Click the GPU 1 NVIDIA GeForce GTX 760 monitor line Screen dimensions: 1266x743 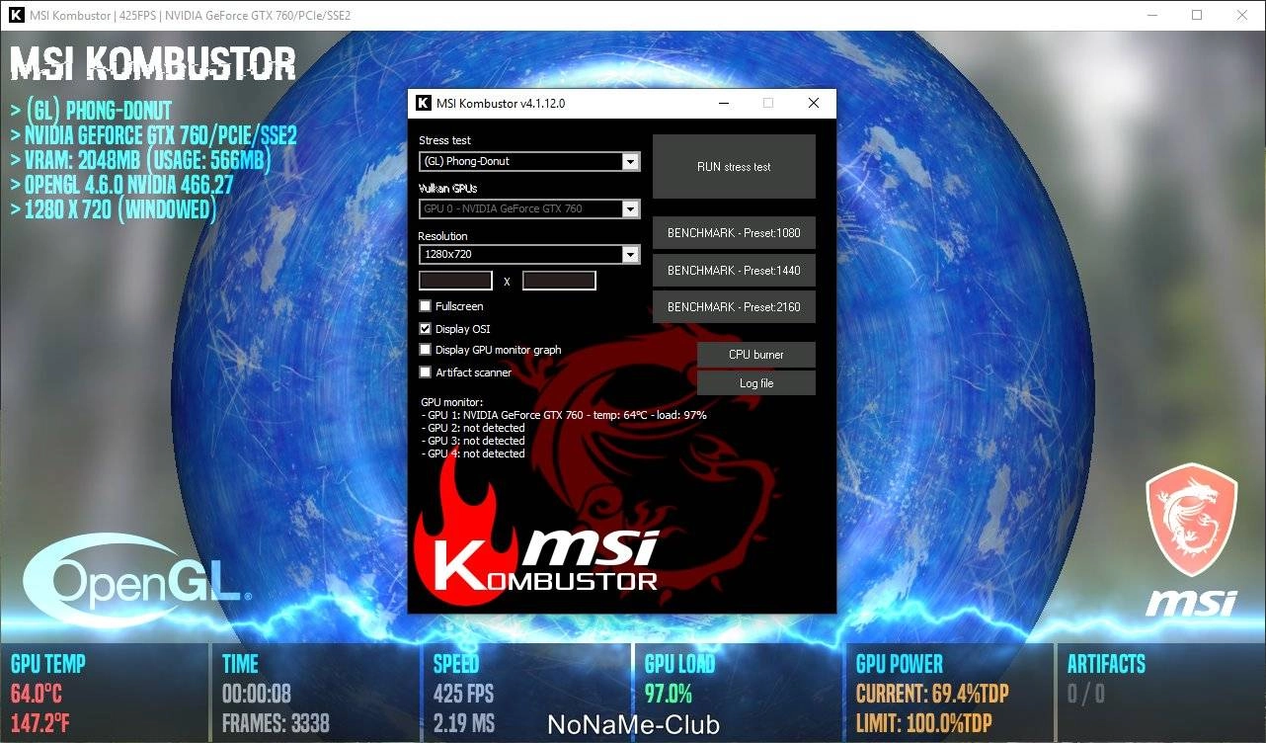(x=564, y=415)
